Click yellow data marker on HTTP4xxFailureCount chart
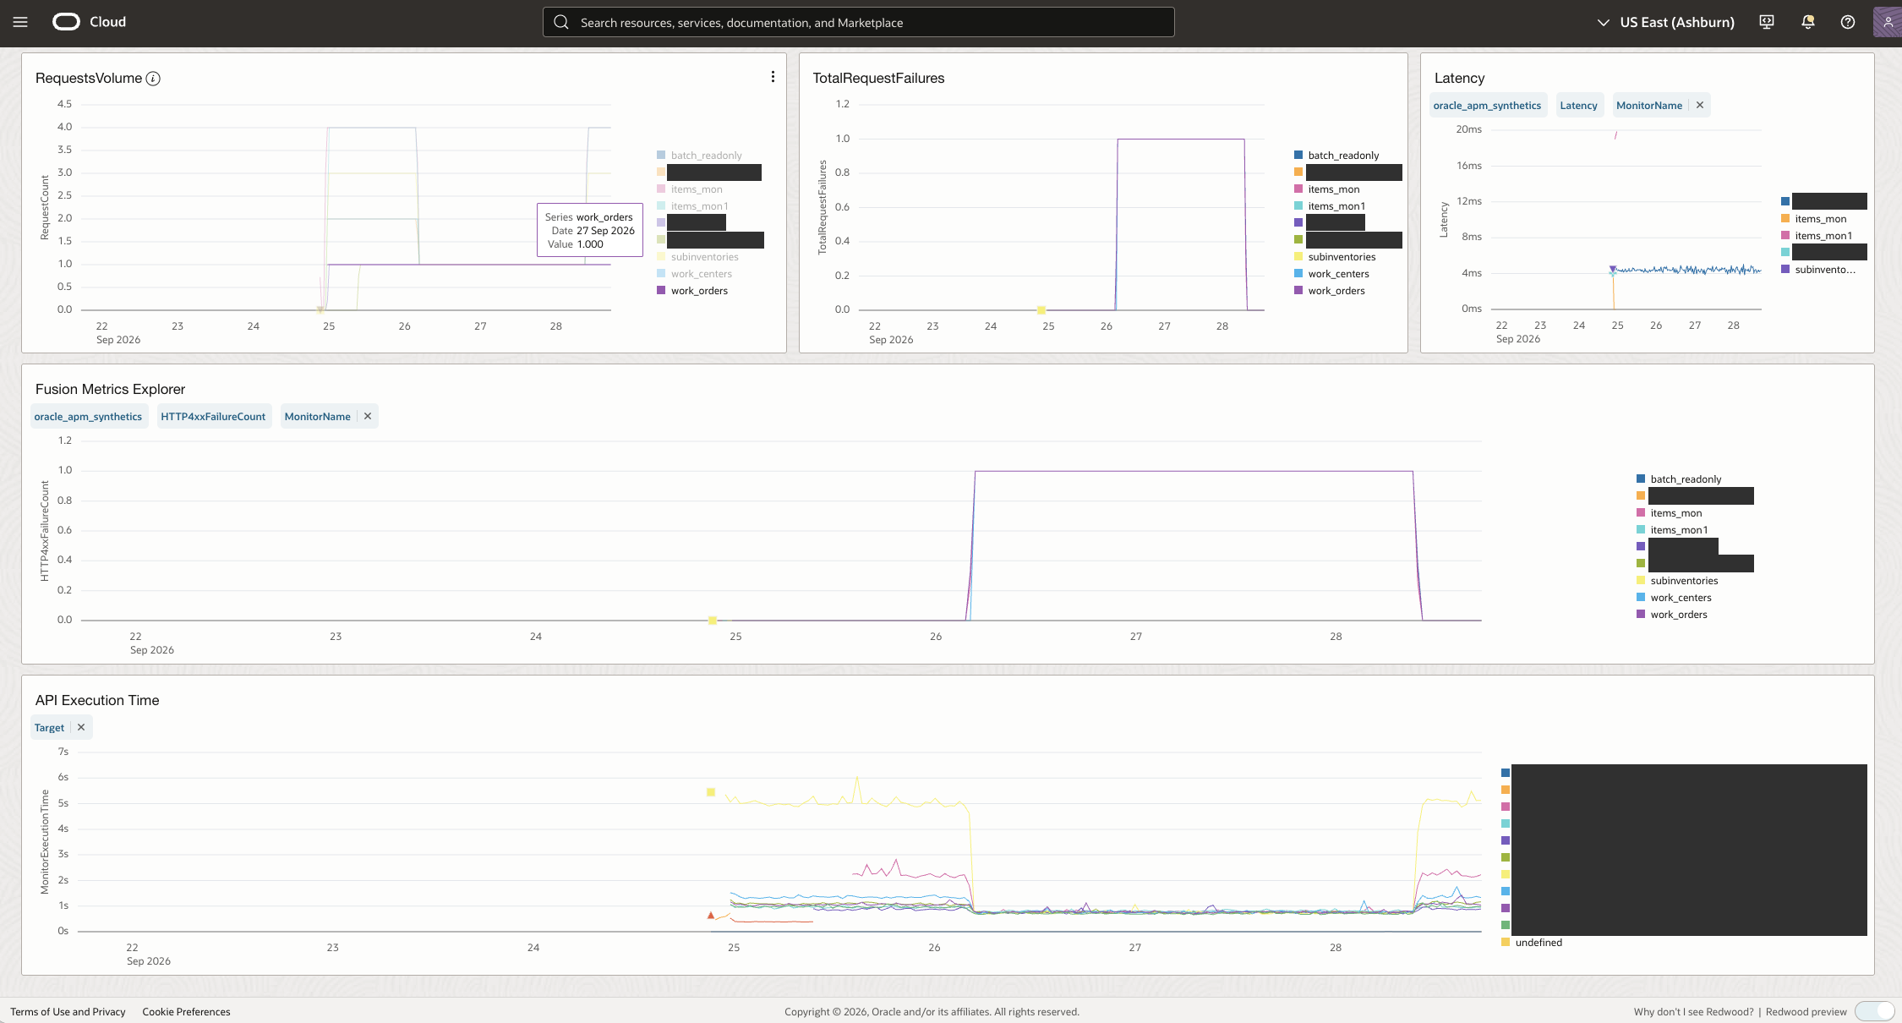The width and height of the screenshot is (1902, 1023). tap(713, 621)
